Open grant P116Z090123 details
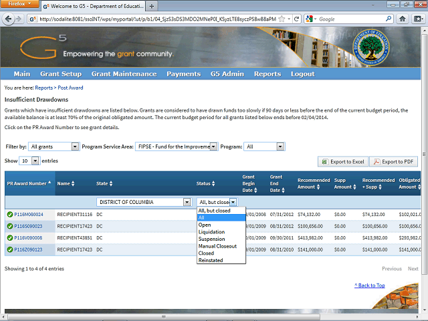The height and width of the screenshot is (321, 428). pos(28,249)
